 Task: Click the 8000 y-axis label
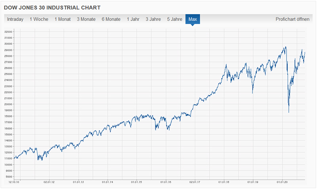pos(9,176)
